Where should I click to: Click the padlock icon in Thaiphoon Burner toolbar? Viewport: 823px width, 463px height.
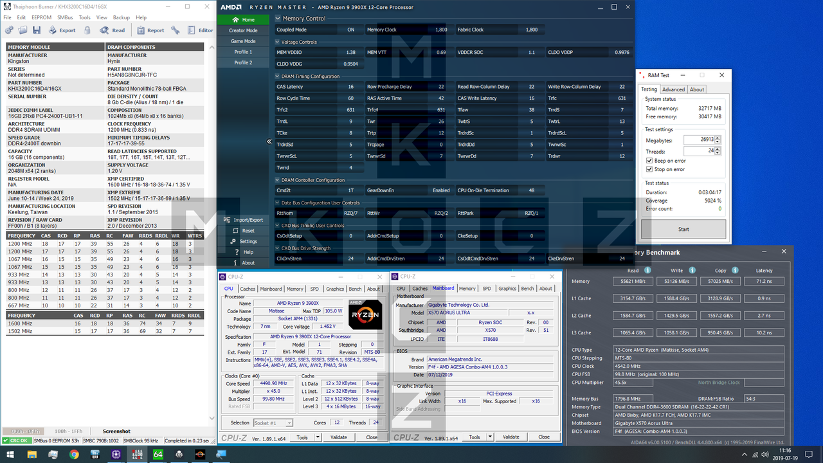pyautogui.click(x=87, y=30)
